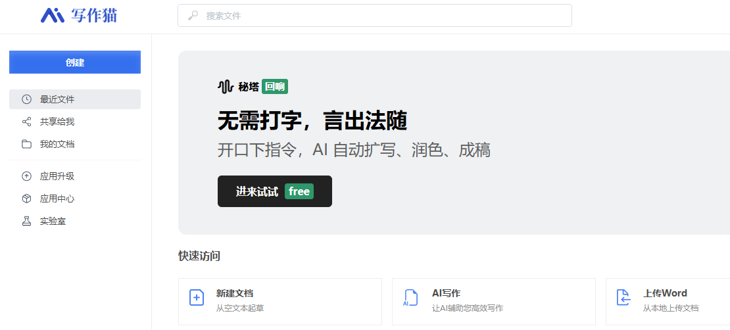Click the folder icon beside 我的文档
This screenshot has height=330, width=730.
click(x=26, y=144)
